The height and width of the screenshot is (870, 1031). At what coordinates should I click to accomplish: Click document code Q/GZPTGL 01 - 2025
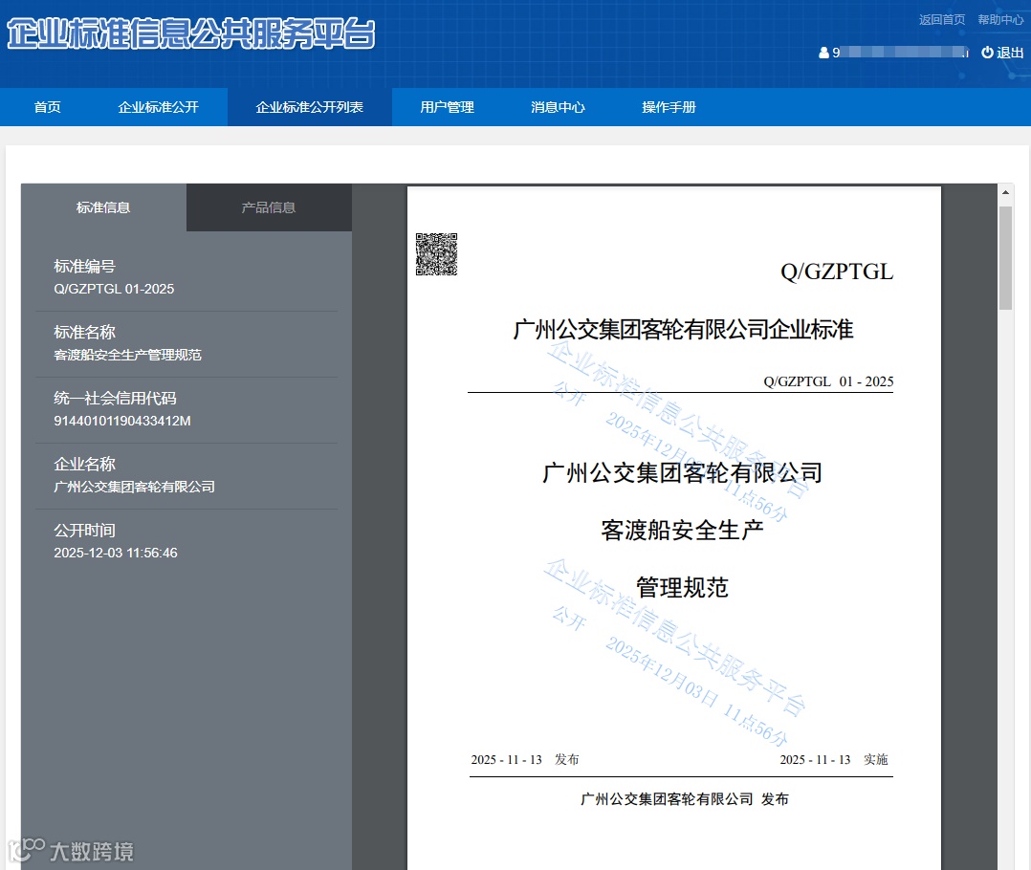828,381
